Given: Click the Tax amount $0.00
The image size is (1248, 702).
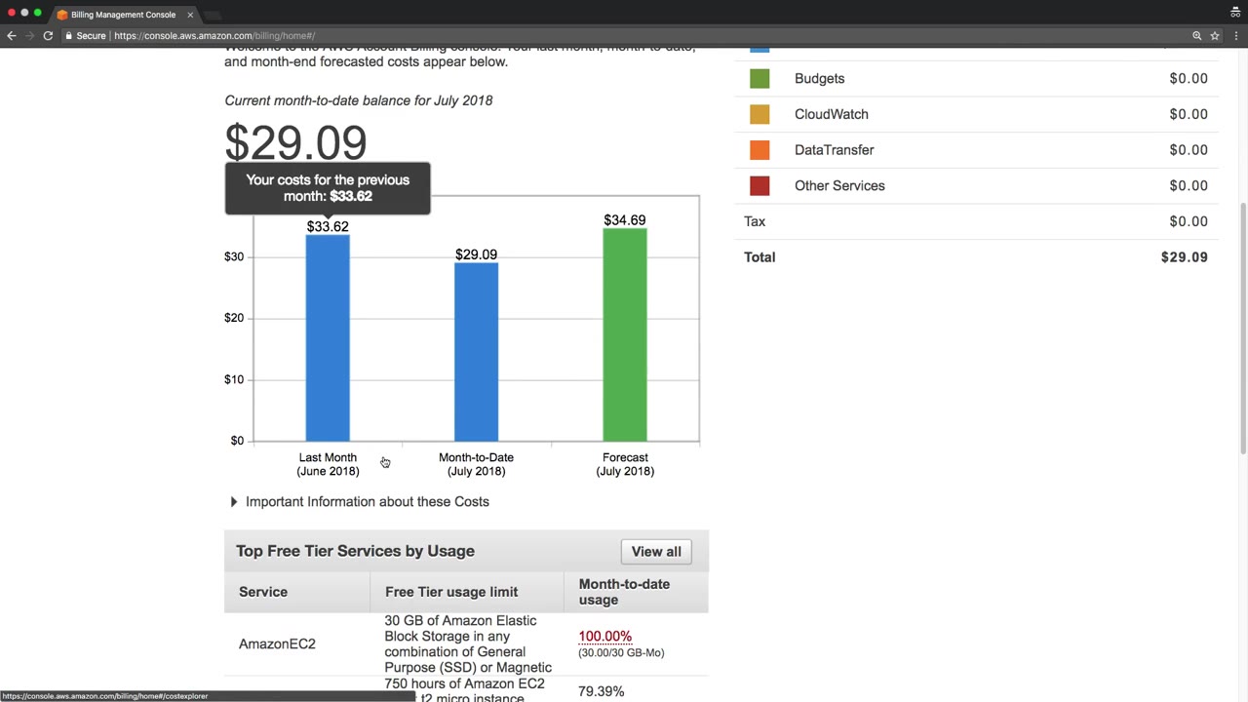Looking at the screenshot, I should [x=1189, y=221].
